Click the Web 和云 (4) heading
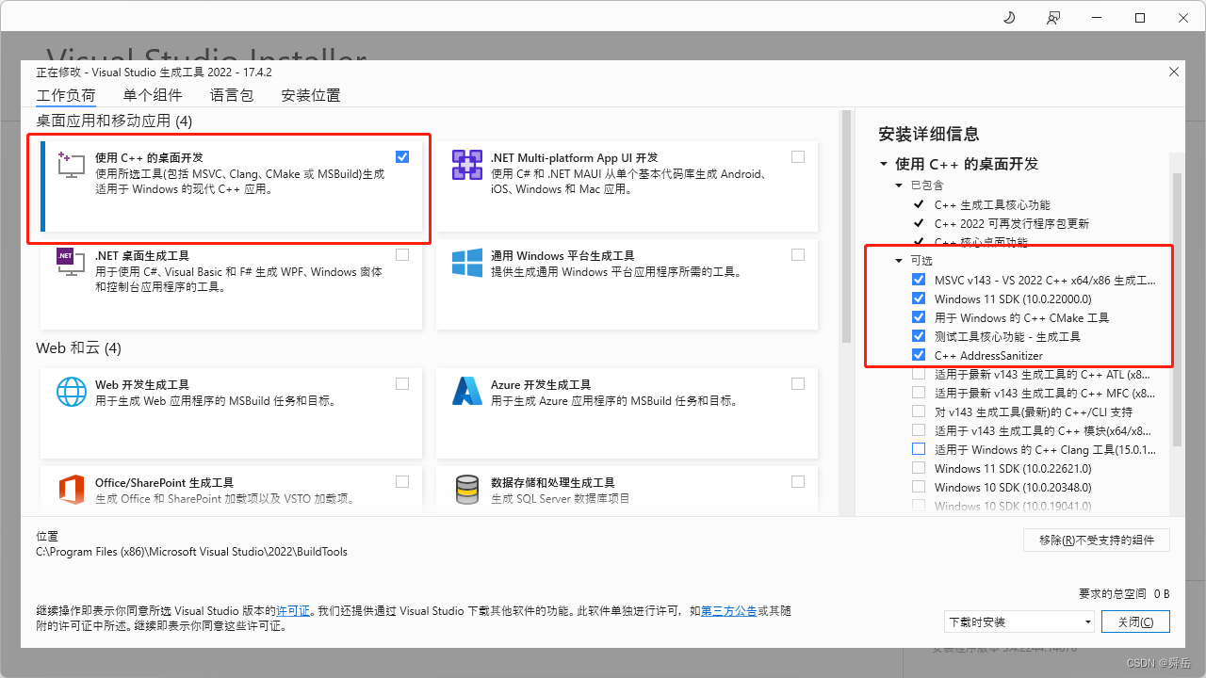This screenshot has height=678, width=1206. point(79,348)
